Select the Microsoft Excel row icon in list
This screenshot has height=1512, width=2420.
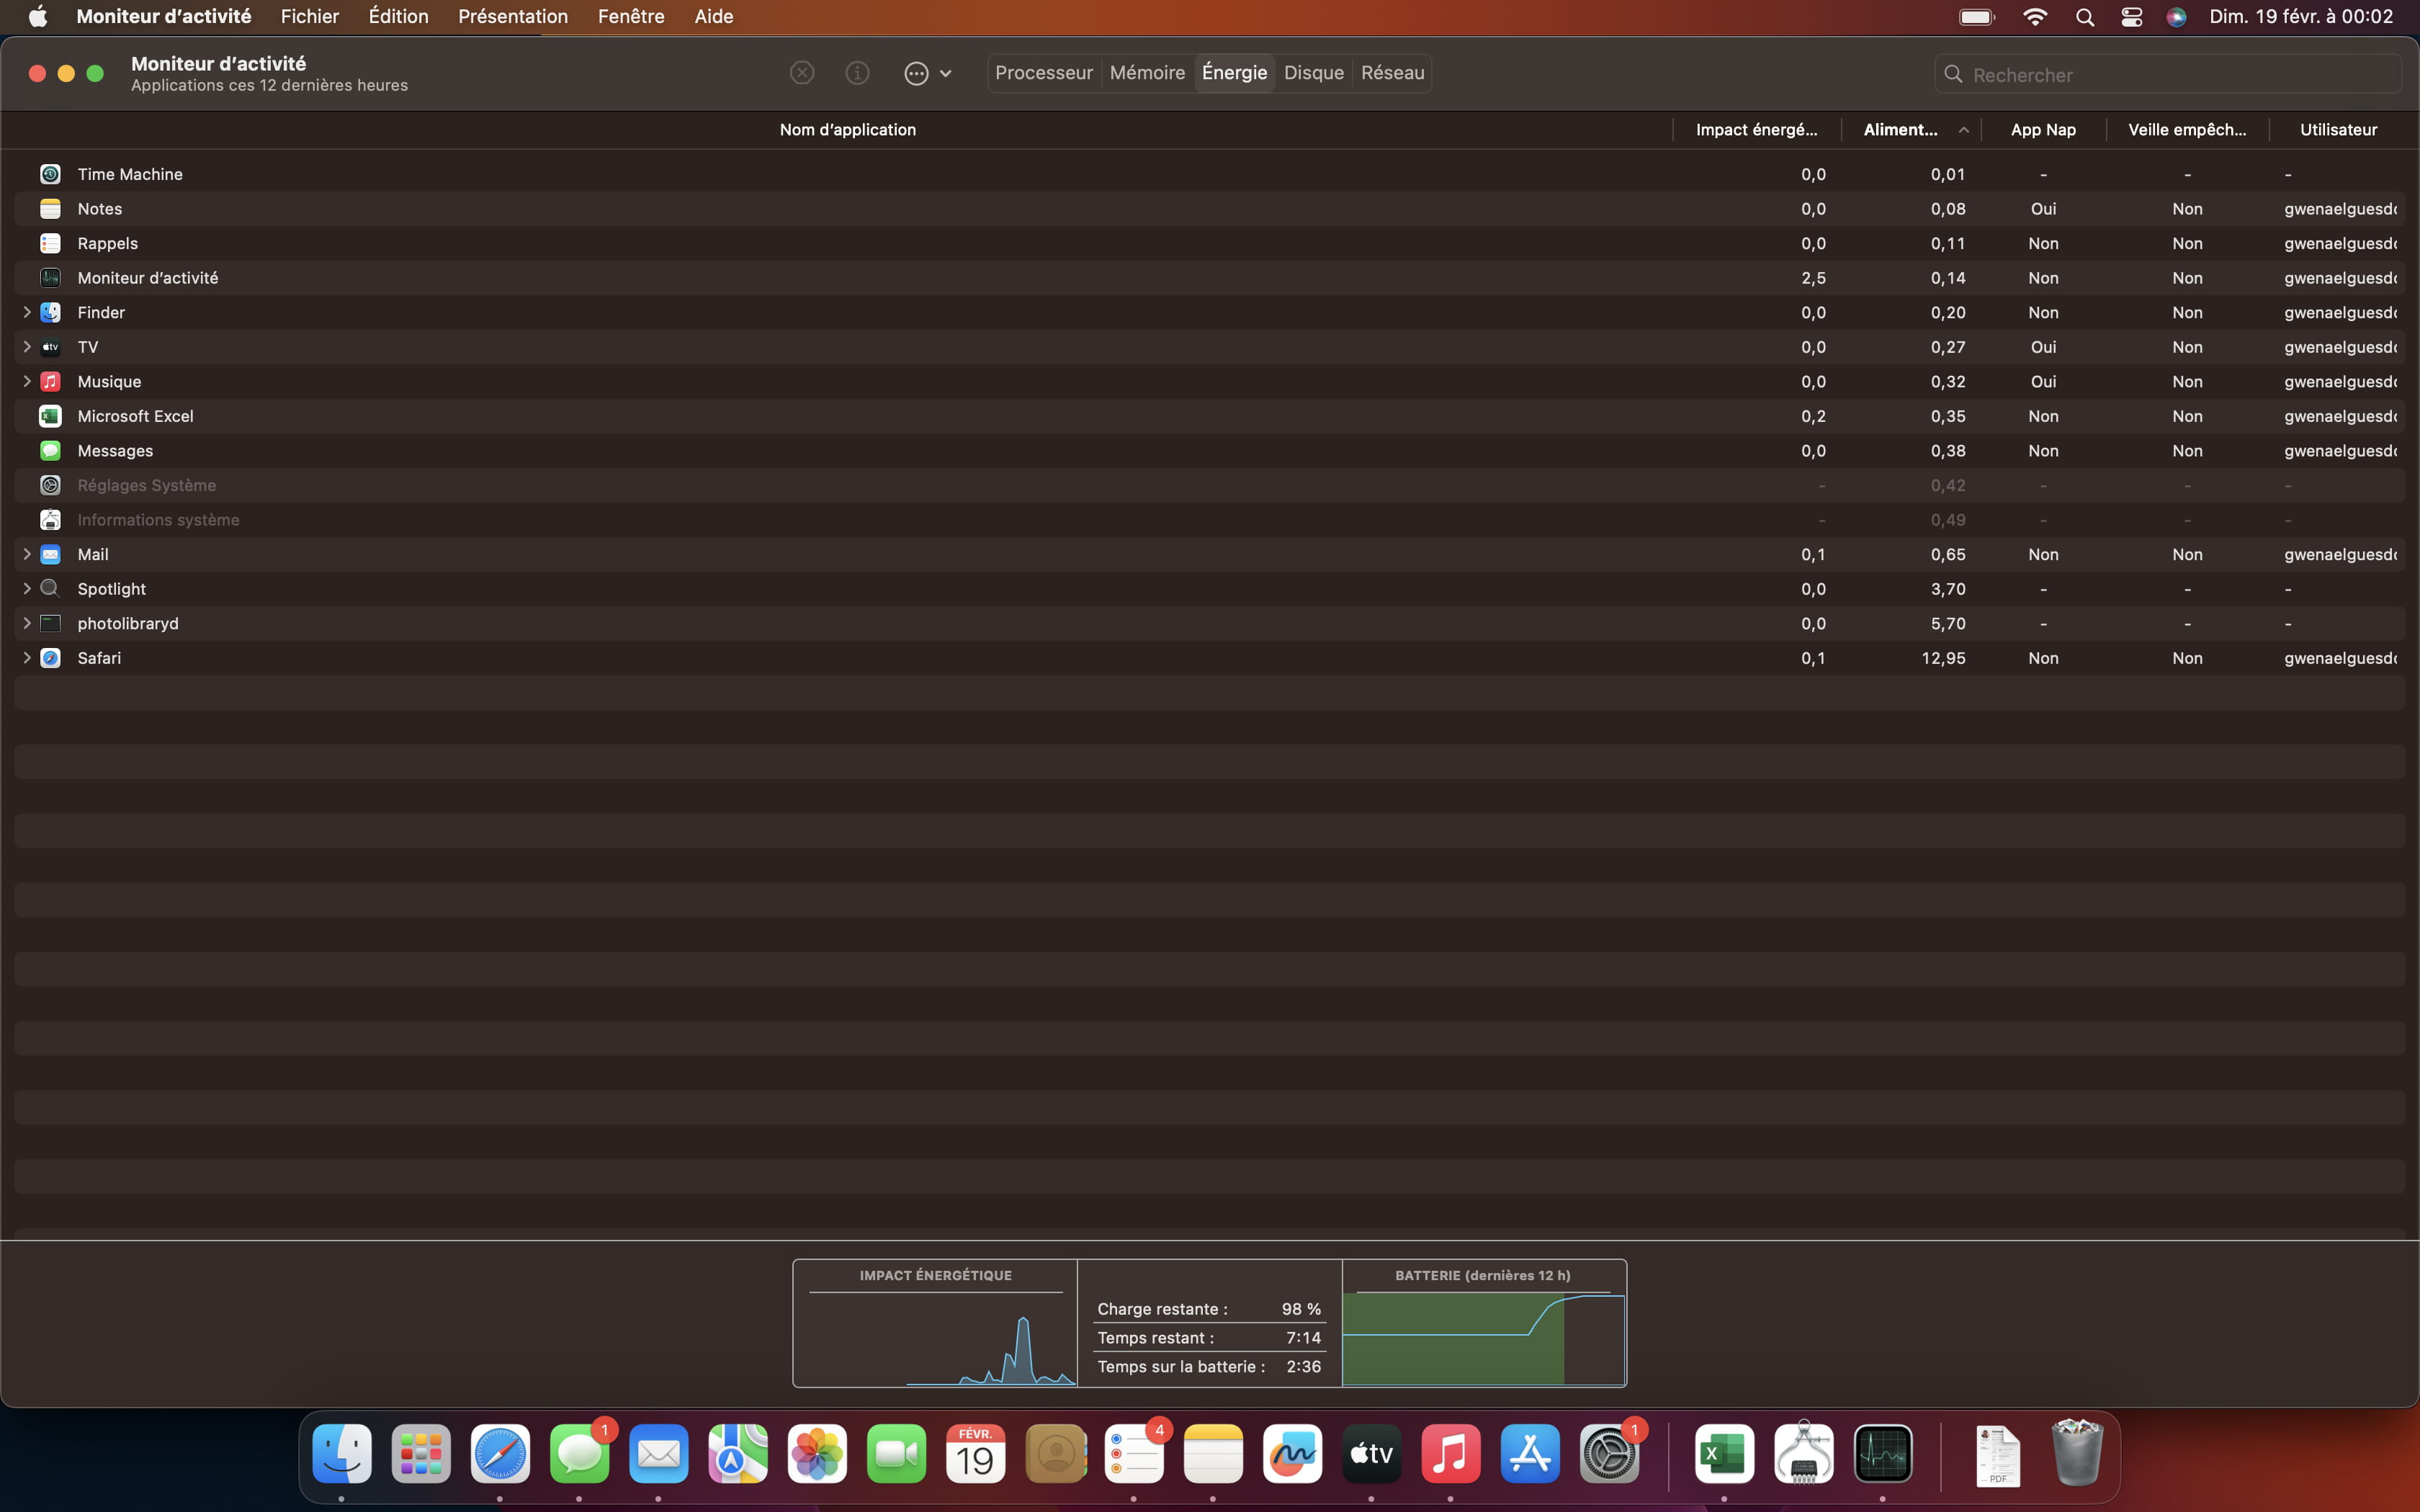50,416
